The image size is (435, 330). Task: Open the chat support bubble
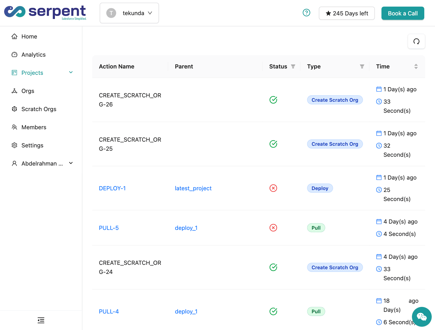[422, 317]
